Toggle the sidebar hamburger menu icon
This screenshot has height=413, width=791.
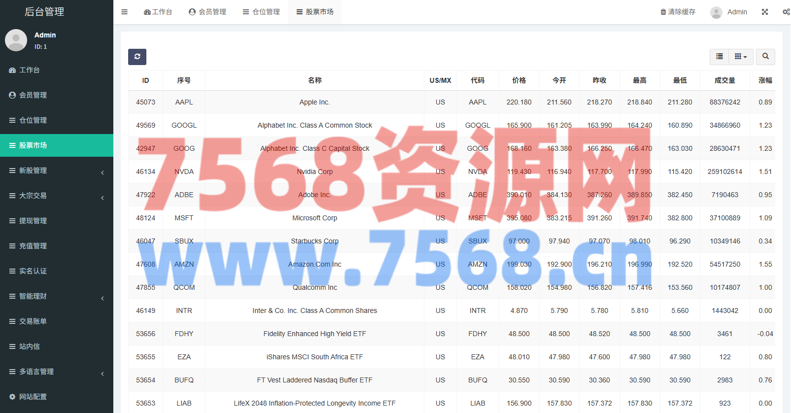[124, 12]
